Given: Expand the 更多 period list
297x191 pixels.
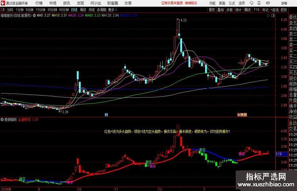Looking at the screenshot, I should click(113, 10).
